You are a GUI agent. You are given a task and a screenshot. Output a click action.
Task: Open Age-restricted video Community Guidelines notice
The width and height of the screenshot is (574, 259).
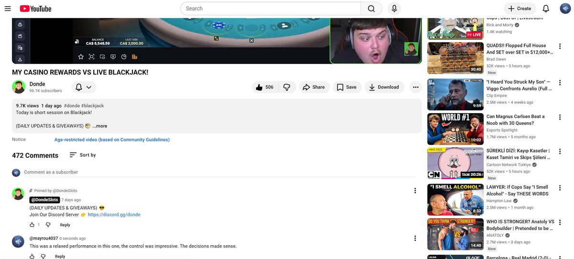(x=112, y=140)
